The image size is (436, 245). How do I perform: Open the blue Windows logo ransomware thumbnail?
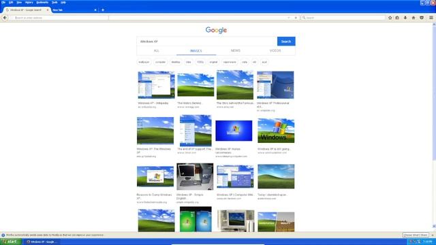click(x=234, y=131)
